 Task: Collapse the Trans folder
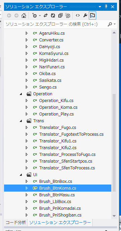pyautogui.click(x=21, y=121)
